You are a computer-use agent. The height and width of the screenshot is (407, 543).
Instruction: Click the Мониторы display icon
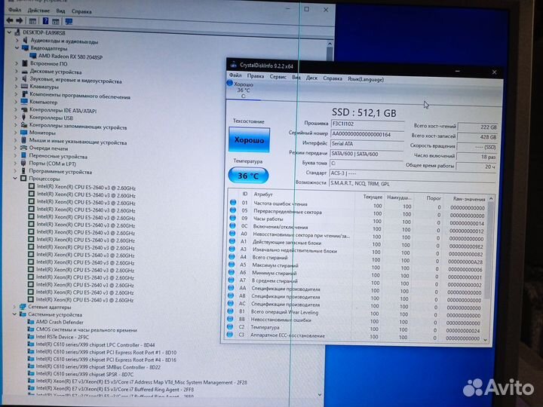23,133
